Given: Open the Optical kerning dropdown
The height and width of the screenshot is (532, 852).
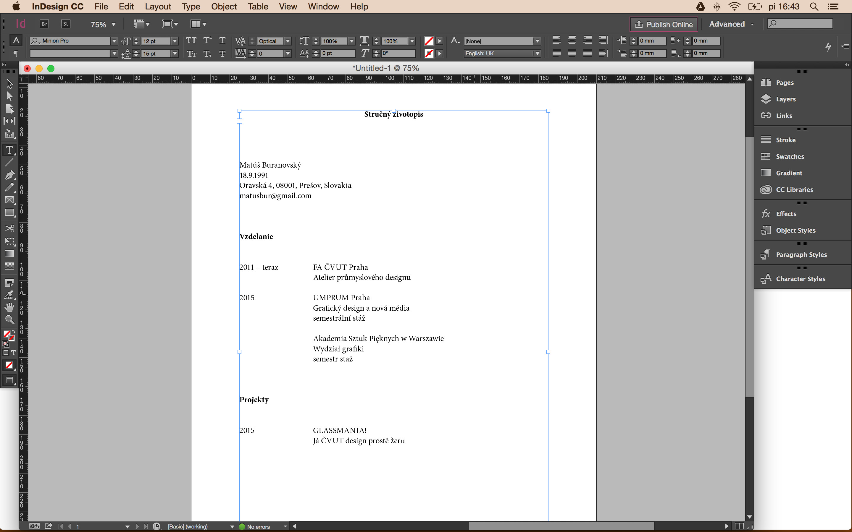Looking at the screenshot, I should tap(288, 41).
